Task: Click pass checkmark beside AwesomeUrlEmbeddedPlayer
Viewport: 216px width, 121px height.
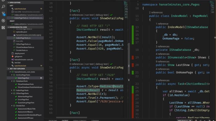Action: (16, 115)
